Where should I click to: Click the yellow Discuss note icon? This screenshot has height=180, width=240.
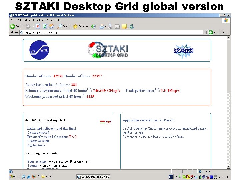124,26
